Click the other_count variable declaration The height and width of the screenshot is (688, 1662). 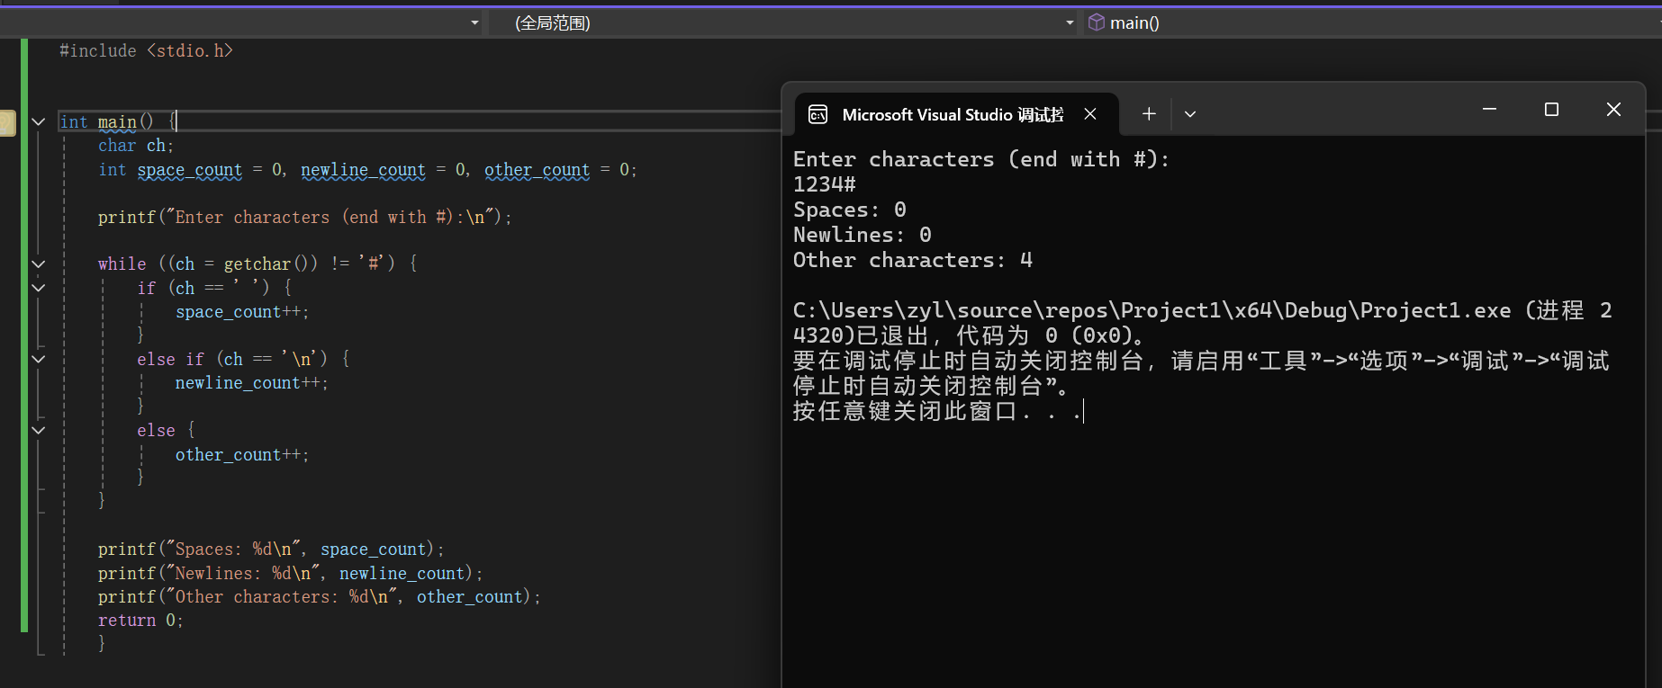tap(537, 170)
